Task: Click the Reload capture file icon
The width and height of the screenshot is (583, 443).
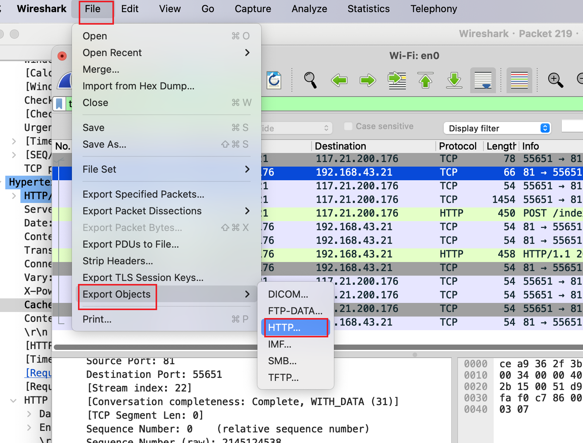Action: [274, 80]
